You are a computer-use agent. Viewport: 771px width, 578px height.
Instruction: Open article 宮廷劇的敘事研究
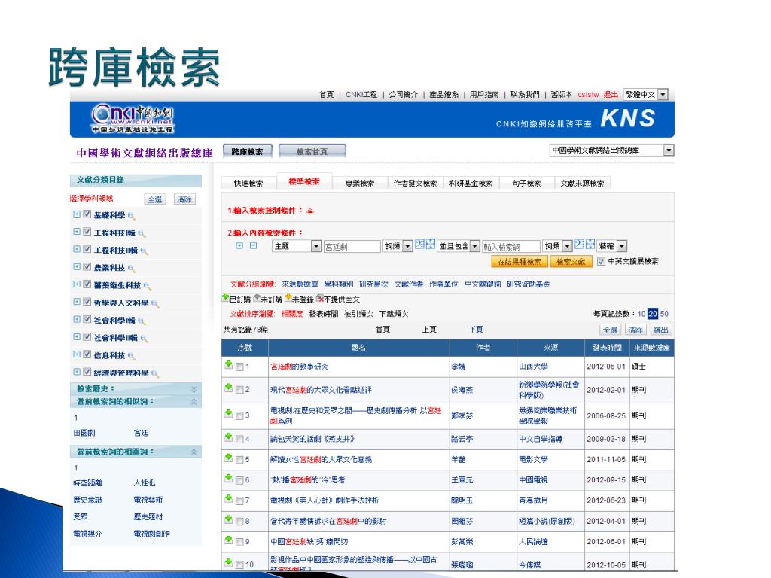300,367
